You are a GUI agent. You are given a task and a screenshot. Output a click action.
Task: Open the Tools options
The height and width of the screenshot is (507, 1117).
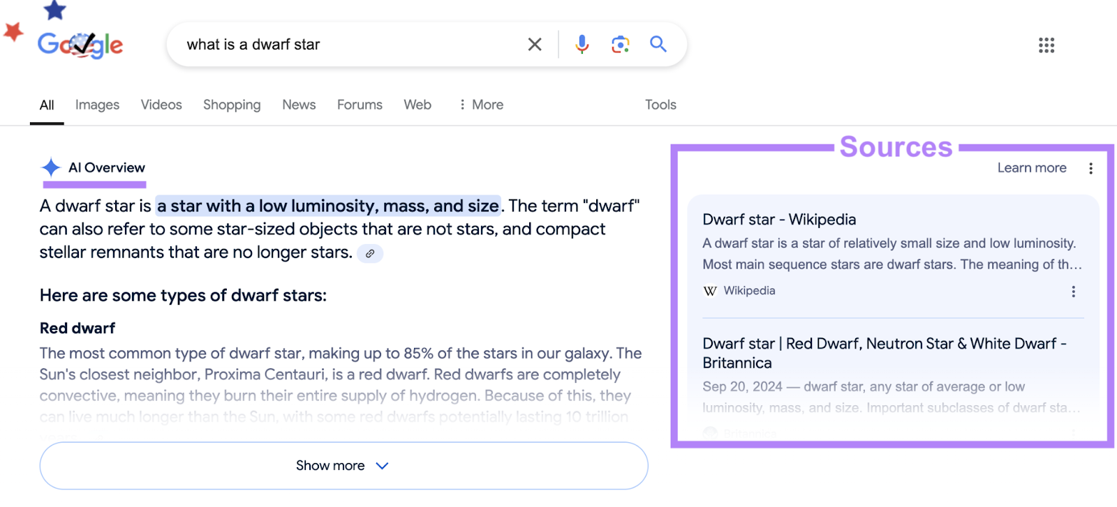659,104
